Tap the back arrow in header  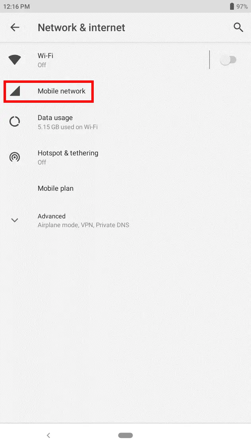pos(15,27)
